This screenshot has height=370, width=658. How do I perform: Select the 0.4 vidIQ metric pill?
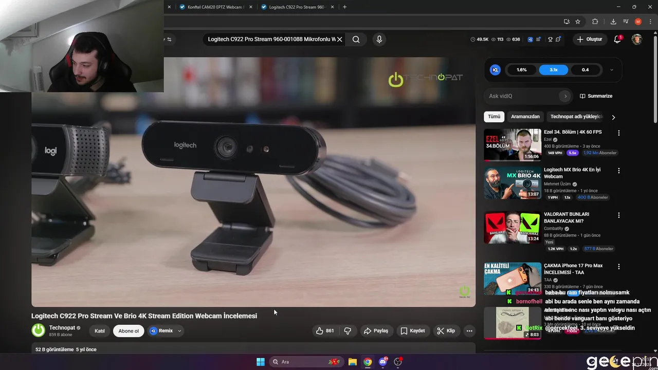click(586, 70)
